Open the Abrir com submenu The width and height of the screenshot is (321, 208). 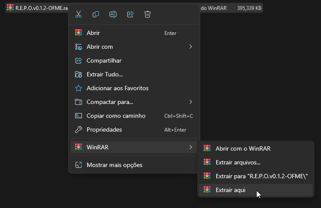point(134,47)
